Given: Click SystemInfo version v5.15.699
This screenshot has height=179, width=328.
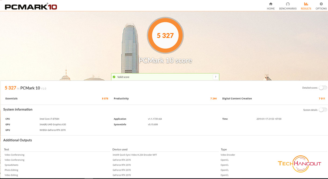Looking at the screenshot, I should (153, 125).
